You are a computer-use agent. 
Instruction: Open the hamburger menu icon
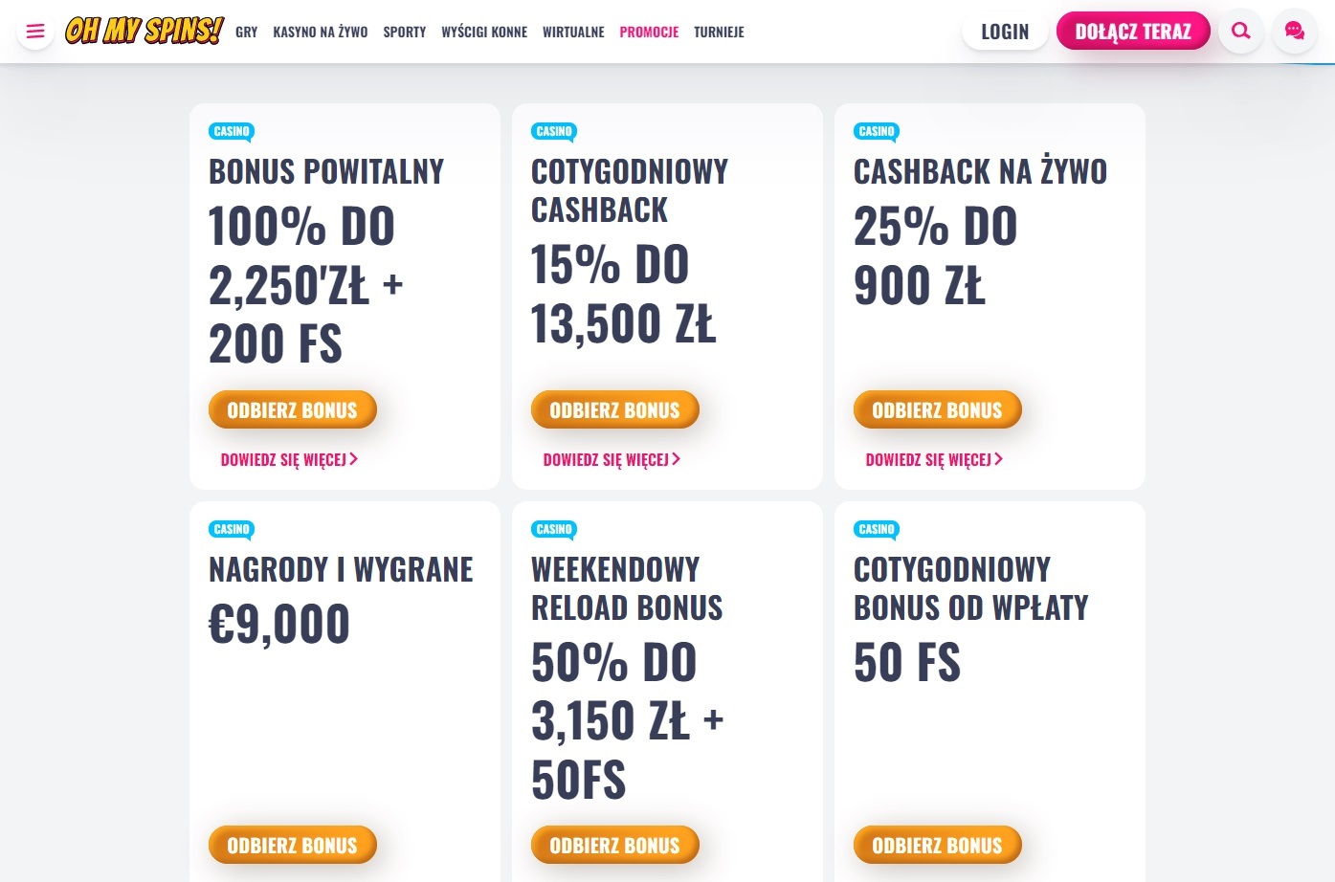click(35, 32)
